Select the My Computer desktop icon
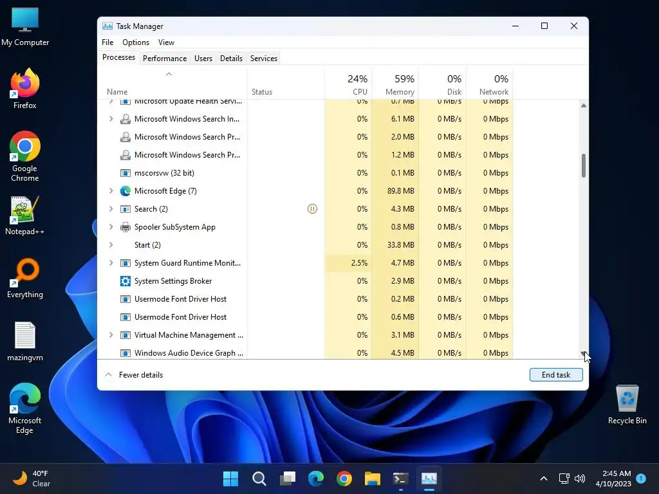Image resolution: width=659 pixels, height=494 pixels. click(25, 27)
